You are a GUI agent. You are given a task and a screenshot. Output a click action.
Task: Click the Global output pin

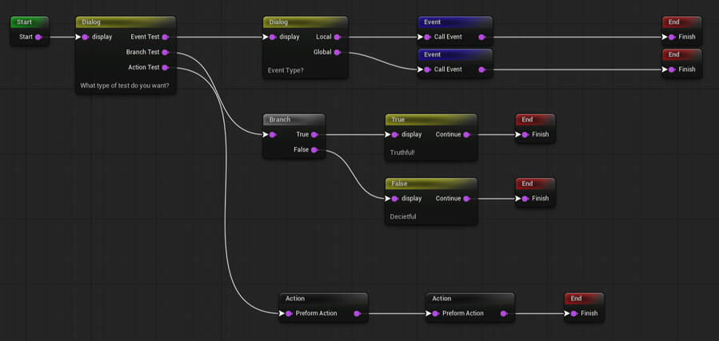click(338, 52)
